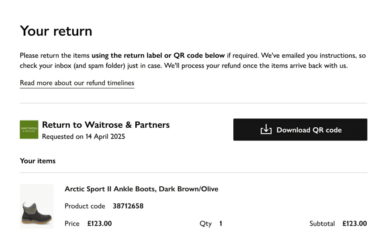Click the "Qty" label
Viewport: 388px width, 239px height.
click(x=205, y=223)
